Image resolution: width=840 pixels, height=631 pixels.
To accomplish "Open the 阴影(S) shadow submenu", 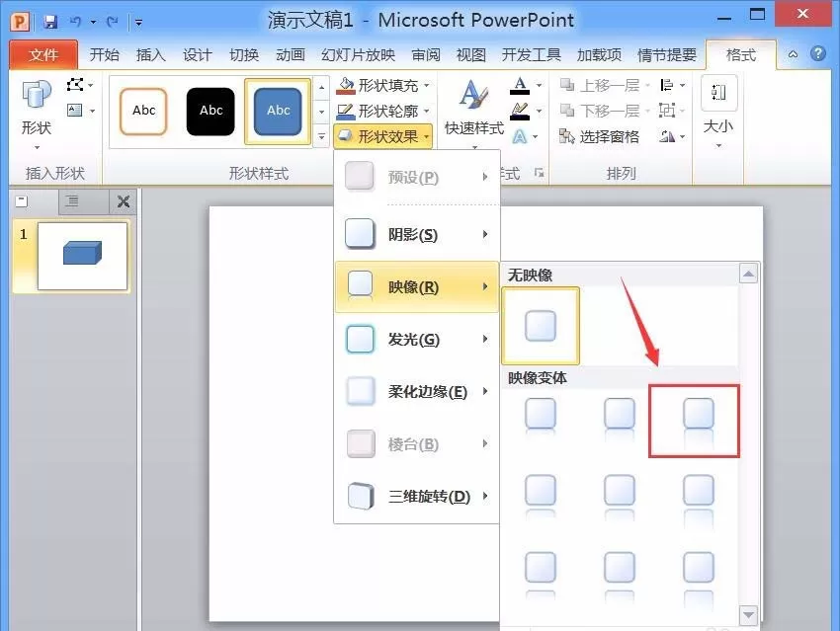I will pyautogui.click(x=417, y=234).
